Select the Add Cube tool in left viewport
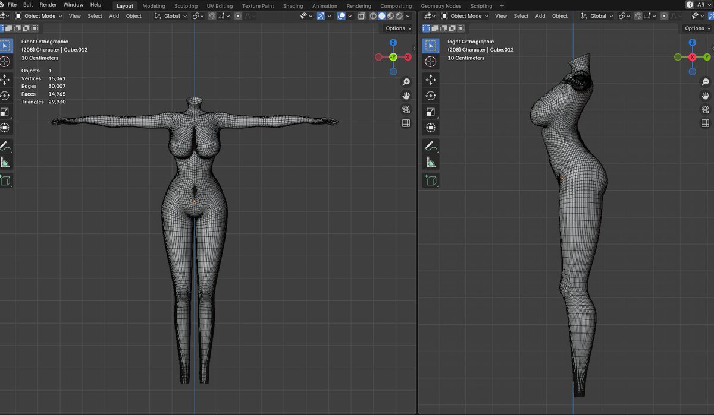Image resolution: width=714 pixels, height=415 pixels. 5,180
